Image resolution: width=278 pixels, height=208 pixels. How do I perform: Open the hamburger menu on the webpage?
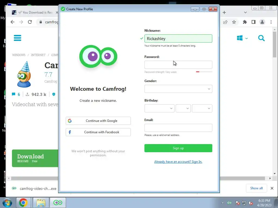click(x=17, y=38)
